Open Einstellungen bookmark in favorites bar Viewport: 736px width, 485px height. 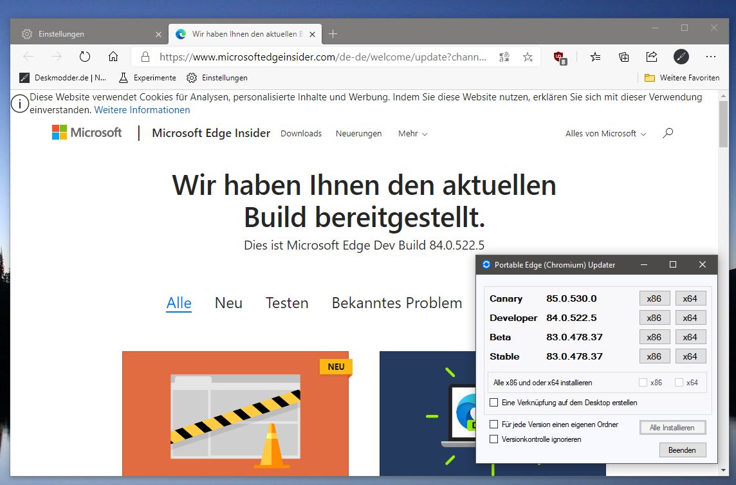217,78
